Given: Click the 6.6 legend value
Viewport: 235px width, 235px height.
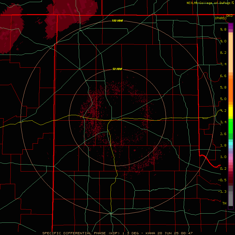Looking at the screenshot, I should pos(223,76).
